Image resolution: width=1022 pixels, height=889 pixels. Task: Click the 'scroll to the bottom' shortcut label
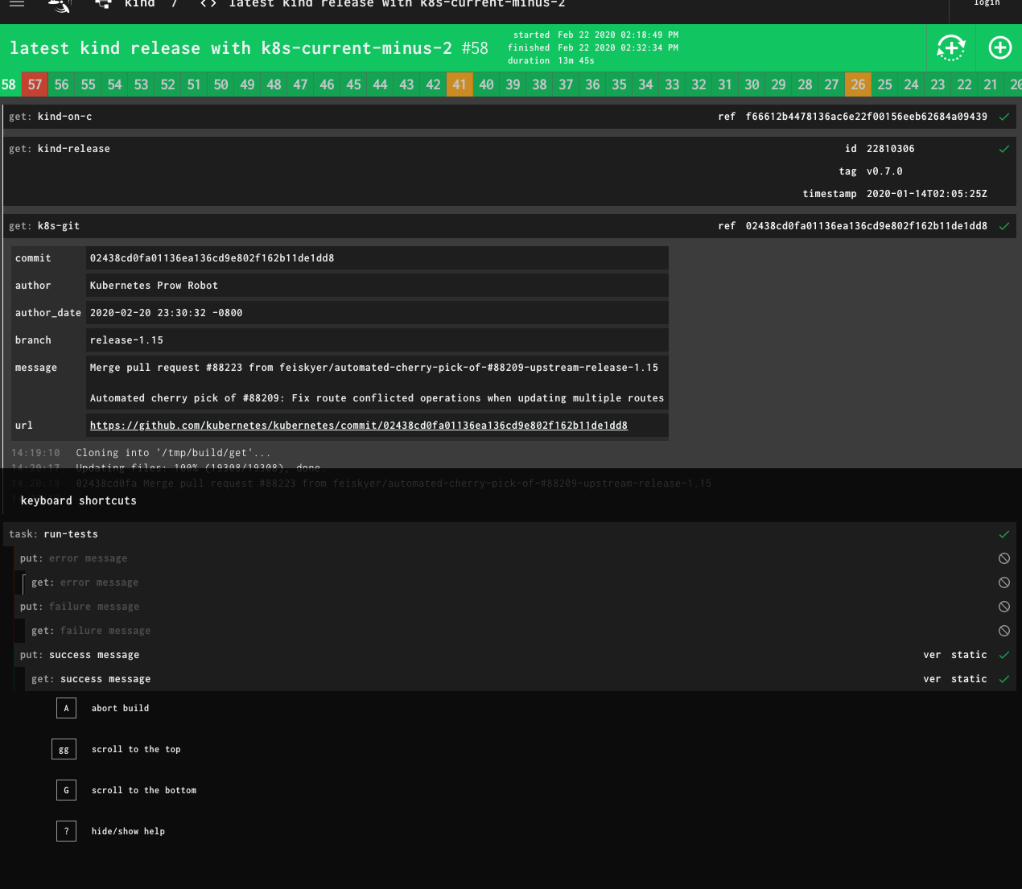[143, 790]
